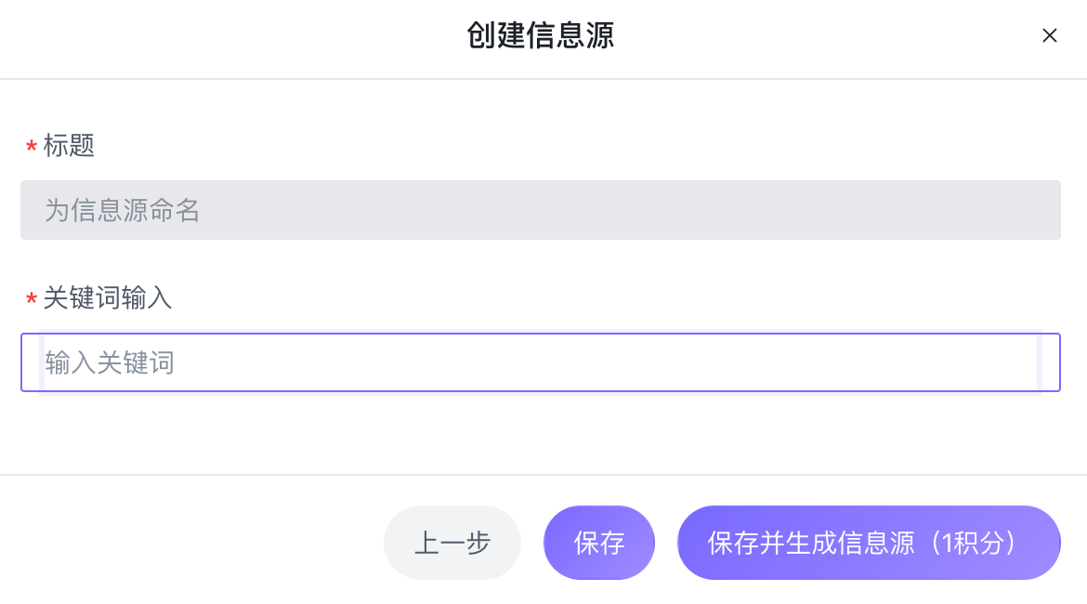The image size is (1087, 604).
Task: Return to the previous step via 上一步
Action: coord(452,543)
